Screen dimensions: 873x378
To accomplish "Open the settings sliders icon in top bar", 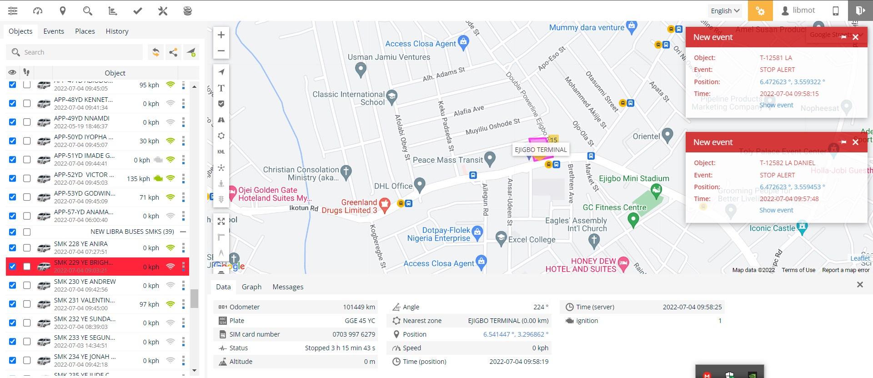I will point(13,10).
